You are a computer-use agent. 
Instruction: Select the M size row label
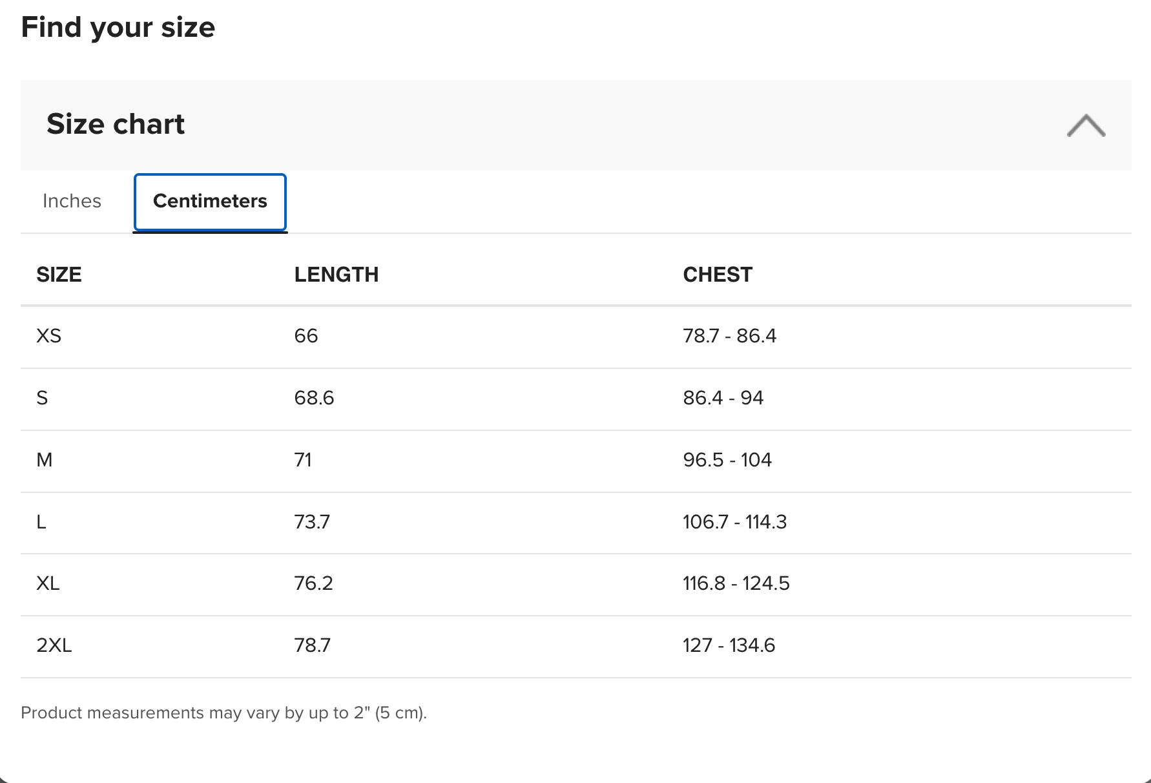45,460
